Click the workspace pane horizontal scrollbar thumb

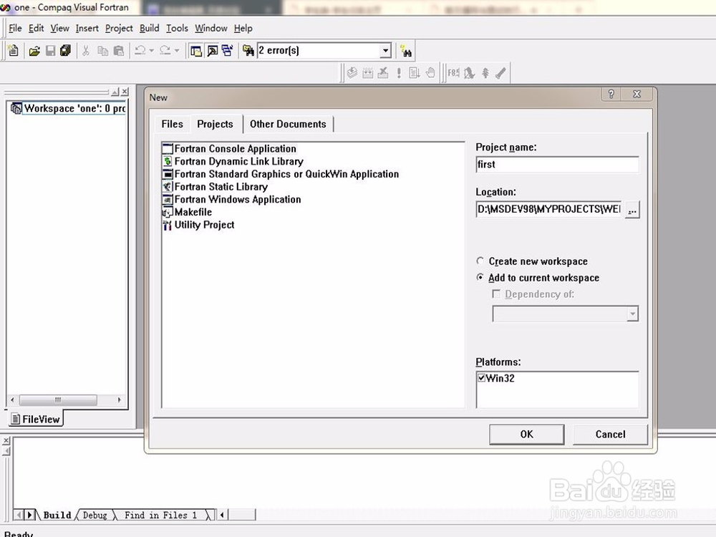coord(58,400)
